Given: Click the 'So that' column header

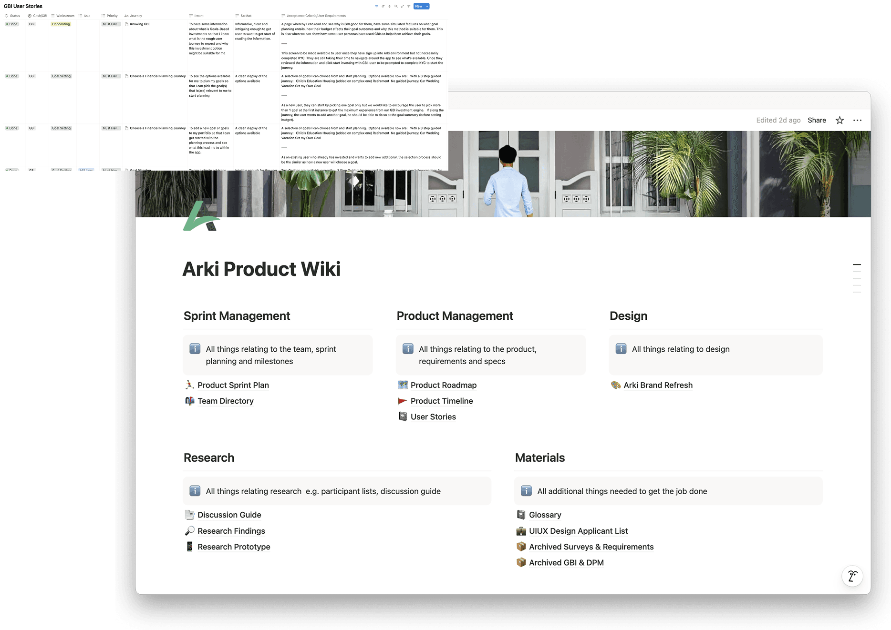Looking at the screenshot, I should coord(243,16).
